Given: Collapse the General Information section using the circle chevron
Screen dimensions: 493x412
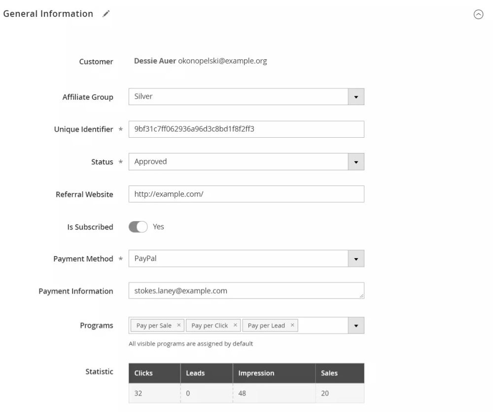Looking at the screenshot, I should [478, 15].
